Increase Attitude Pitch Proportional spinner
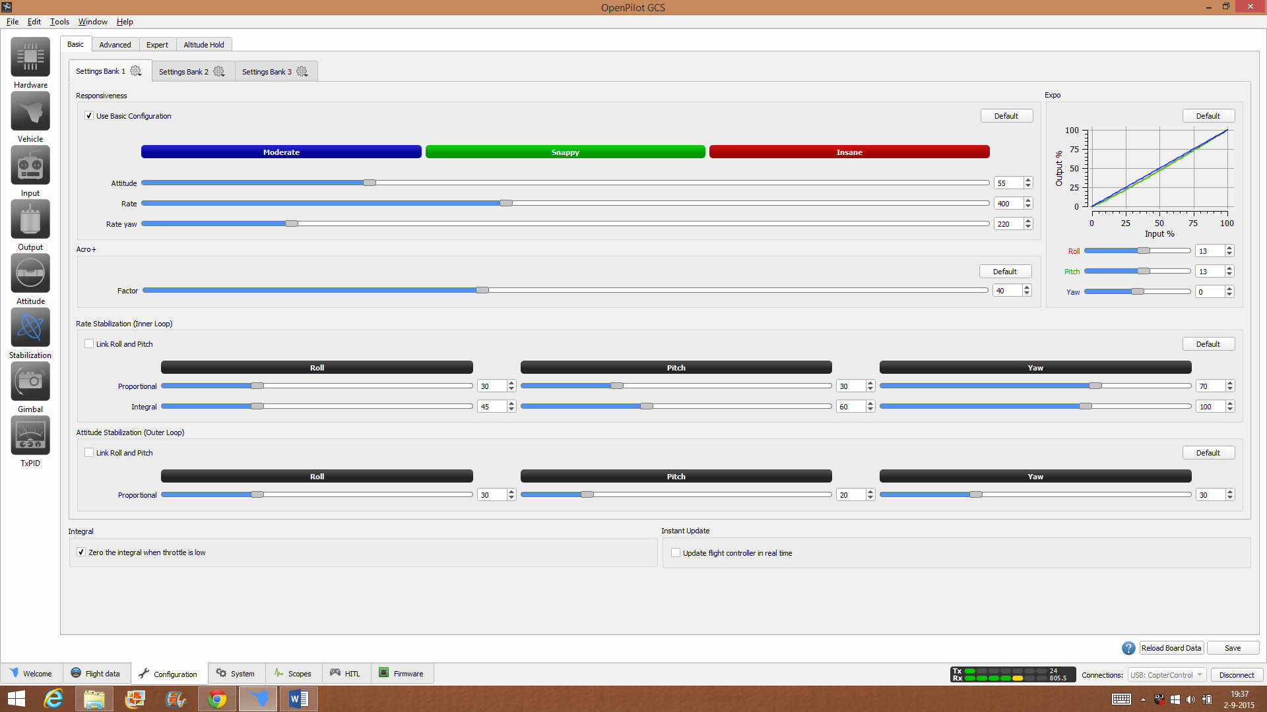The height and width of the screenshot is (712, 1267). [870, 492]
